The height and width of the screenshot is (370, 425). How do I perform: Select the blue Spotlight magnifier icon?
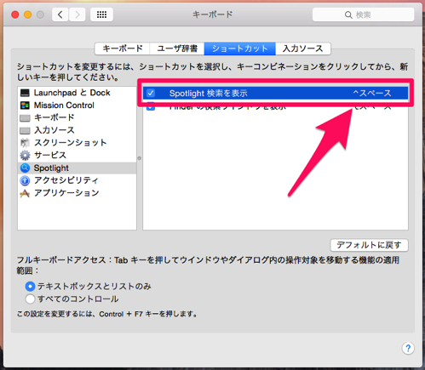[x=25, y=168]
